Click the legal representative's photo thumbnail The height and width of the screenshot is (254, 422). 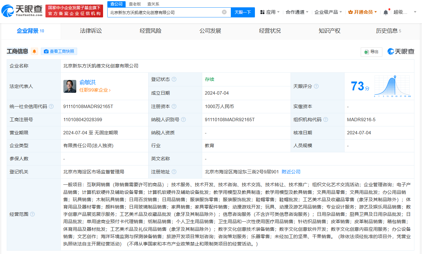(70, 86)
